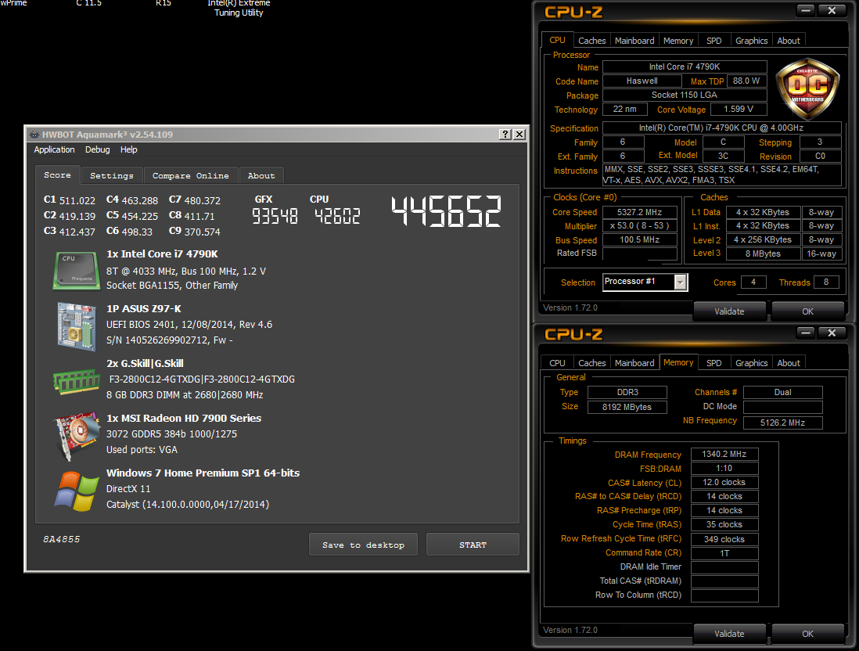
Task: Click the Radeon graphics card icon
Action: (77, 437)
